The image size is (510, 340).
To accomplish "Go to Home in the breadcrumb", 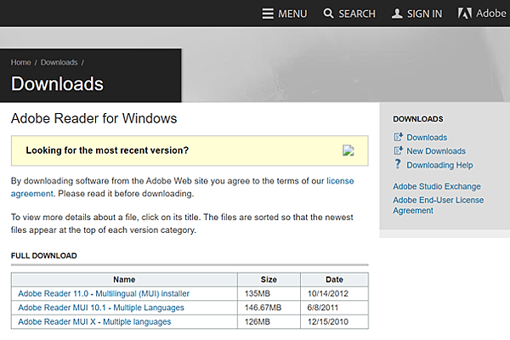I will (x=21, y=63).
